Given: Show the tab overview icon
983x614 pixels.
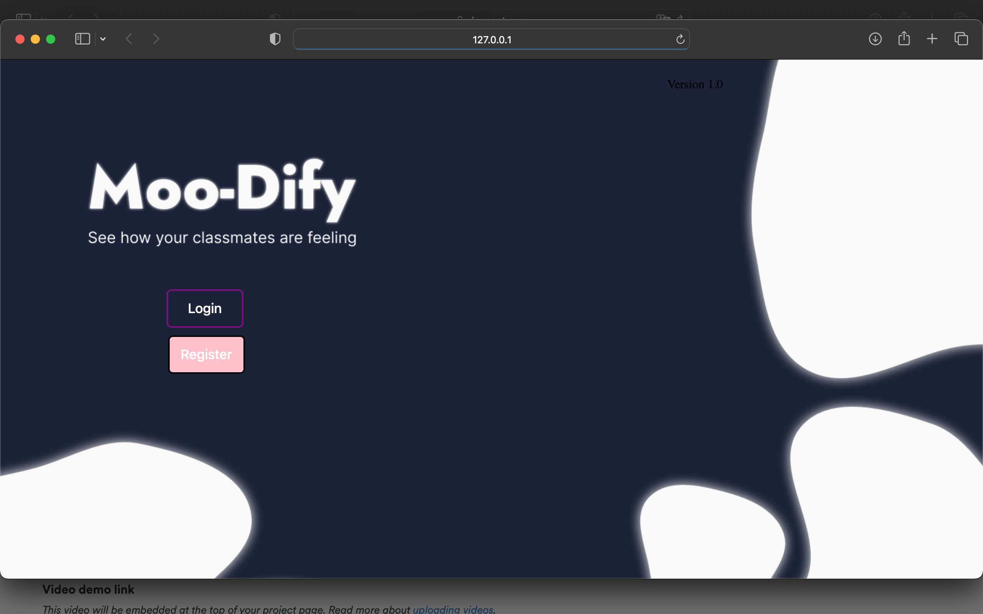Looking at the screenshot, I should (961, 39).
